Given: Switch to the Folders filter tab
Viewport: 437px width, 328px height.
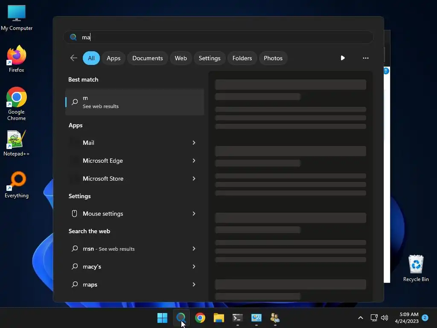Looking at the screenshot, I should point(242,58).
